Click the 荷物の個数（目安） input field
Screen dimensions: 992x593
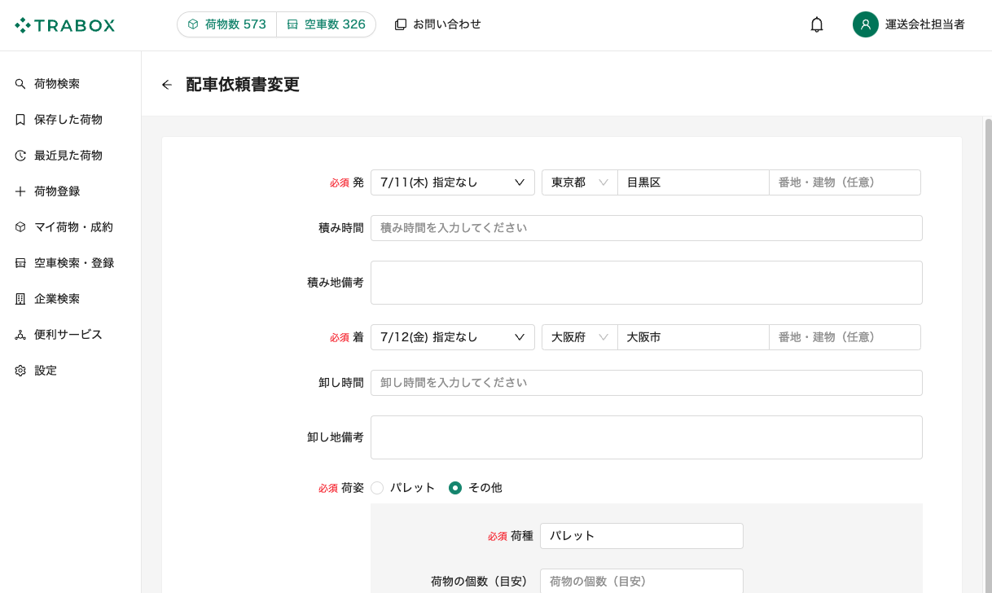point(642,581)
